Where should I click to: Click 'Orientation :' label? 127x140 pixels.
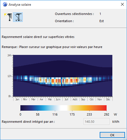(x=64, y=21)
